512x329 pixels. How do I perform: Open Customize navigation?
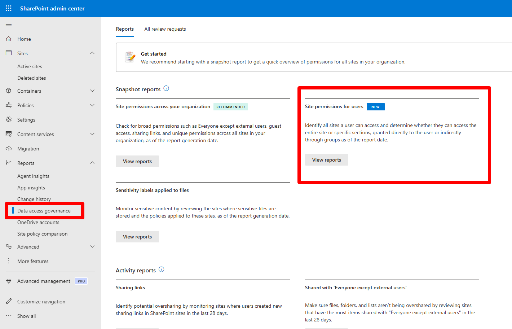tap(41, 301)
